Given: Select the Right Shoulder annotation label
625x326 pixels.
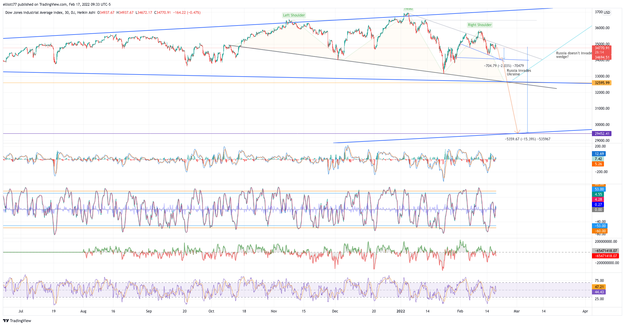Looking at the screenshot, I should (x=479, y=25).
